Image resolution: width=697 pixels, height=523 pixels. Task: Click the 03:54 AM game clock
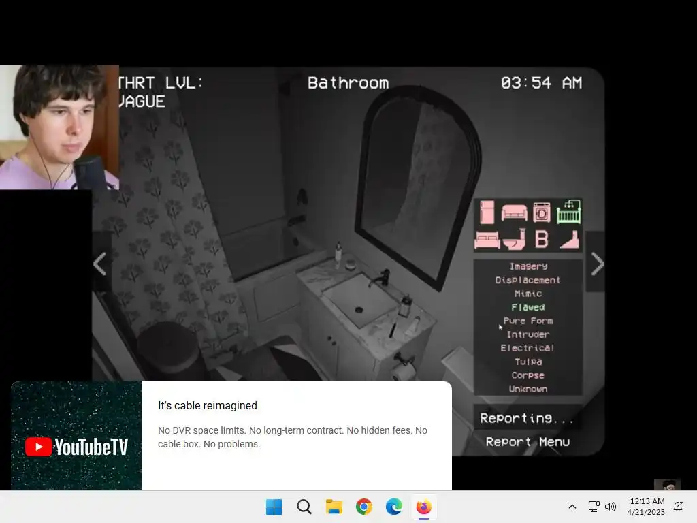(541, 82)
